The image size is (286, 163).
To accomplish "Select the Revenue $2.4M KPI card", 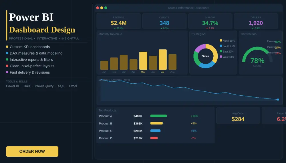I will 119,21.
